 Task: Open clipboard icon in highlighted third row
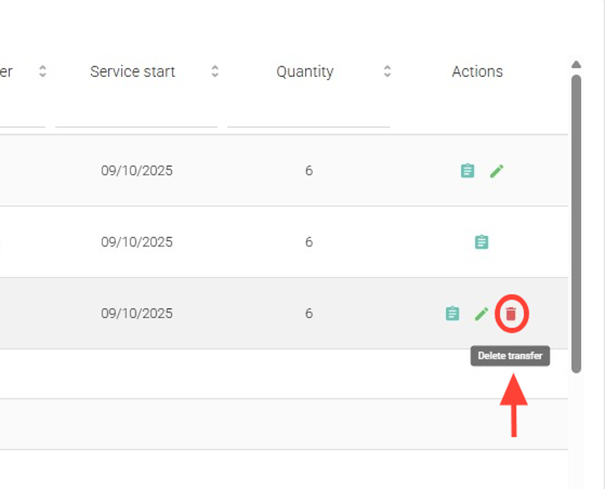click(453, 314)
